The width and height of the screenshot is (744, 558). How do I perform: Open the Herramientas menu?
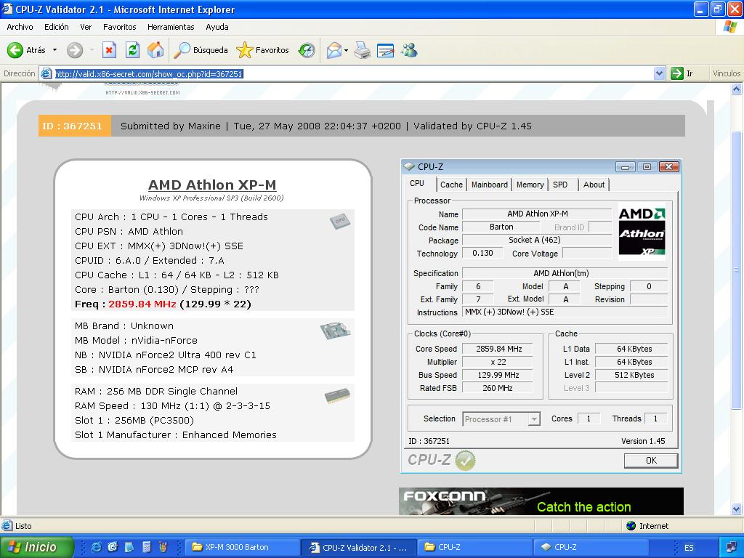tap(171, 27)
